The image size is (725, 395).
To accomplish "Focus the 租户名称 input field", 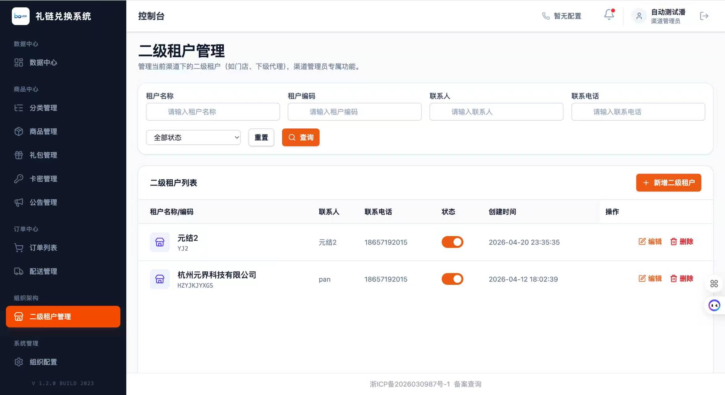I will pos(213,112).
